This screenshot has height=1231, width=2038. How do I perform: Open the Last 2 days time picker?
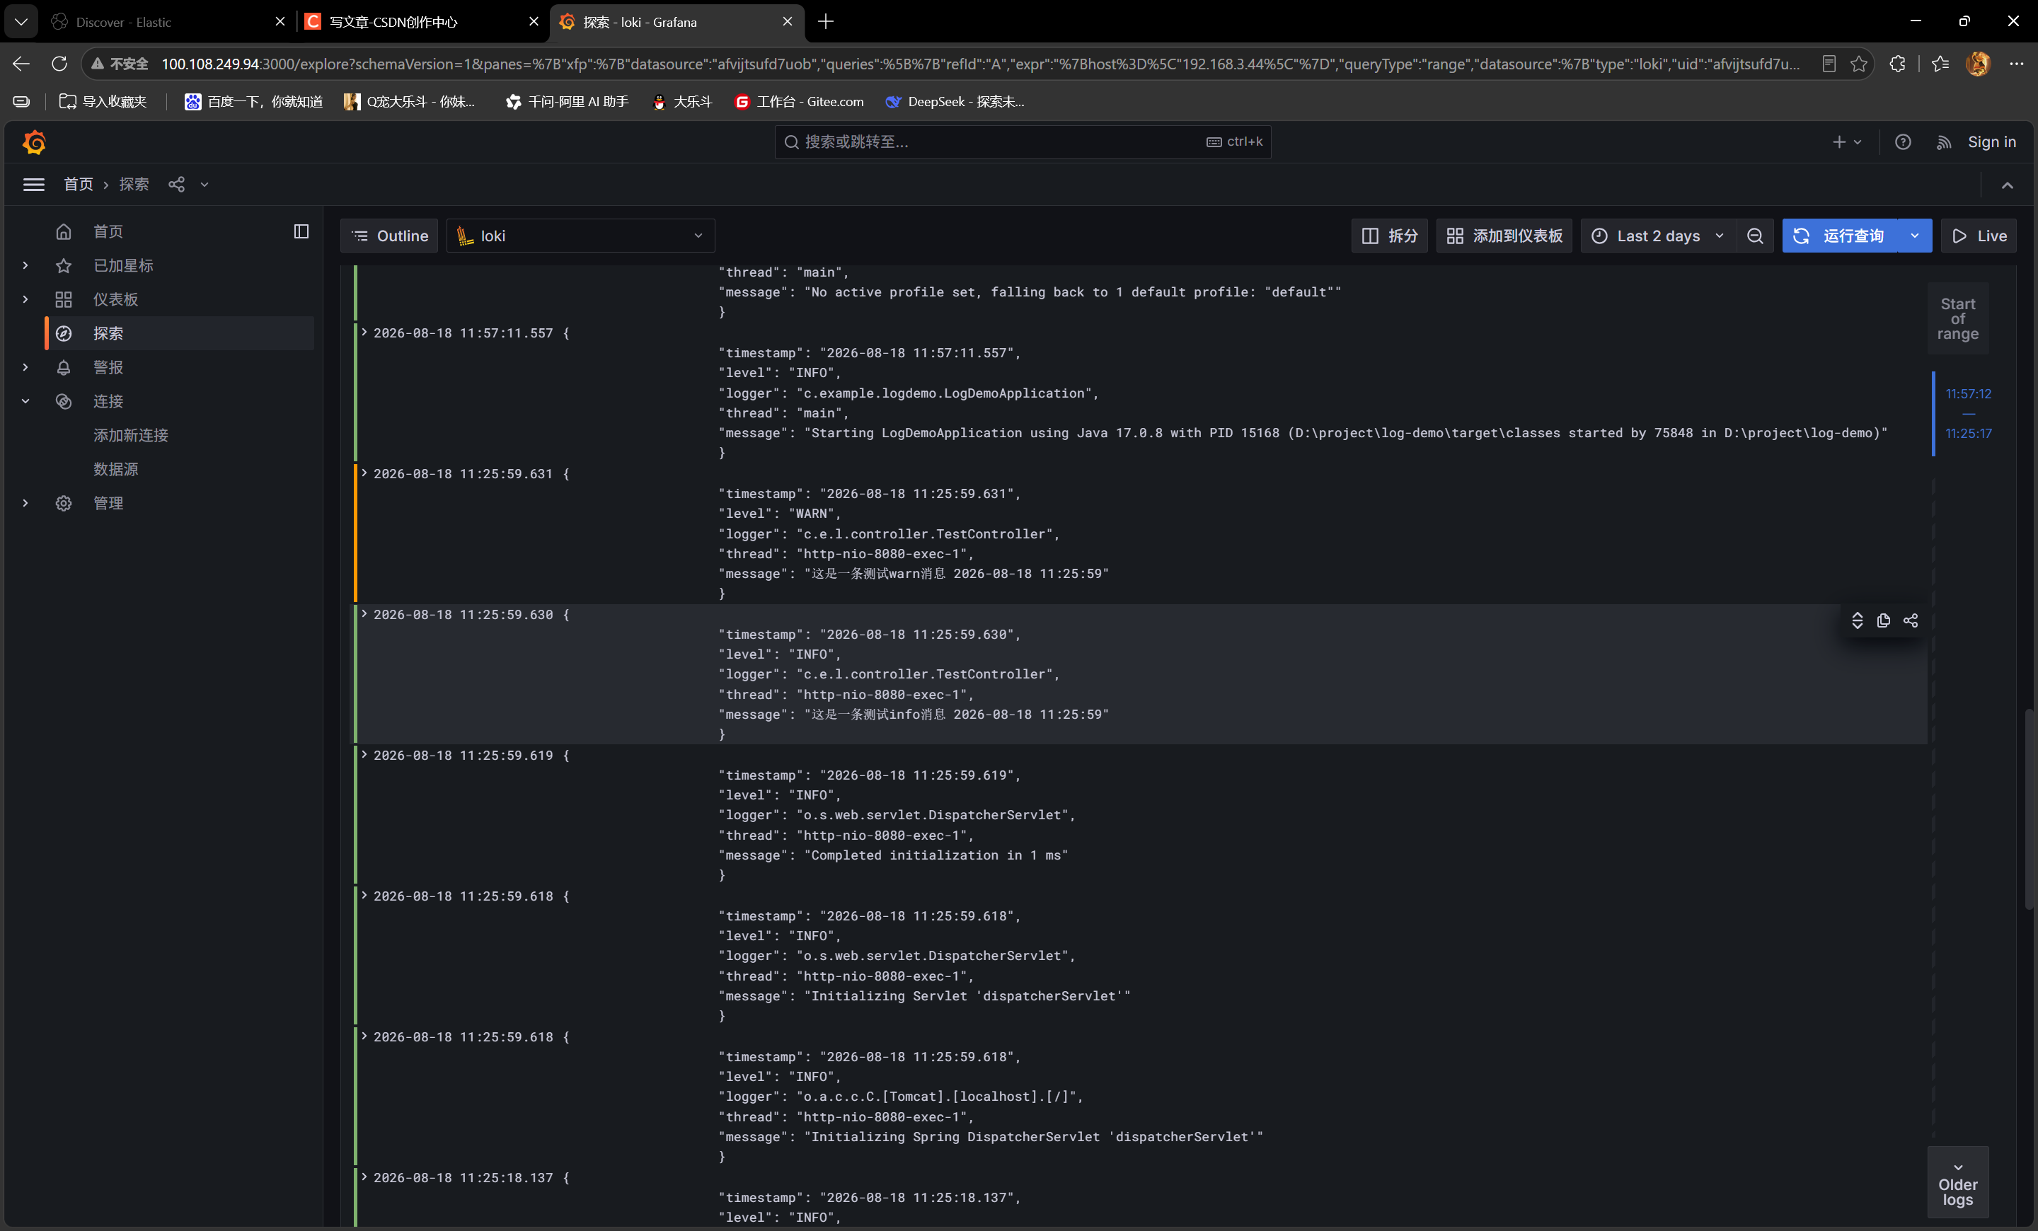pyautogui.click(x=1657, y=236)
